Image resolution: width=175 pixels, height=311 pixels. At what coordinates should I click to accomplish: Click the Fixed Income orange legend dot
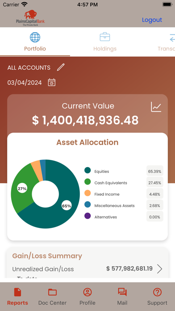(87, 193)
